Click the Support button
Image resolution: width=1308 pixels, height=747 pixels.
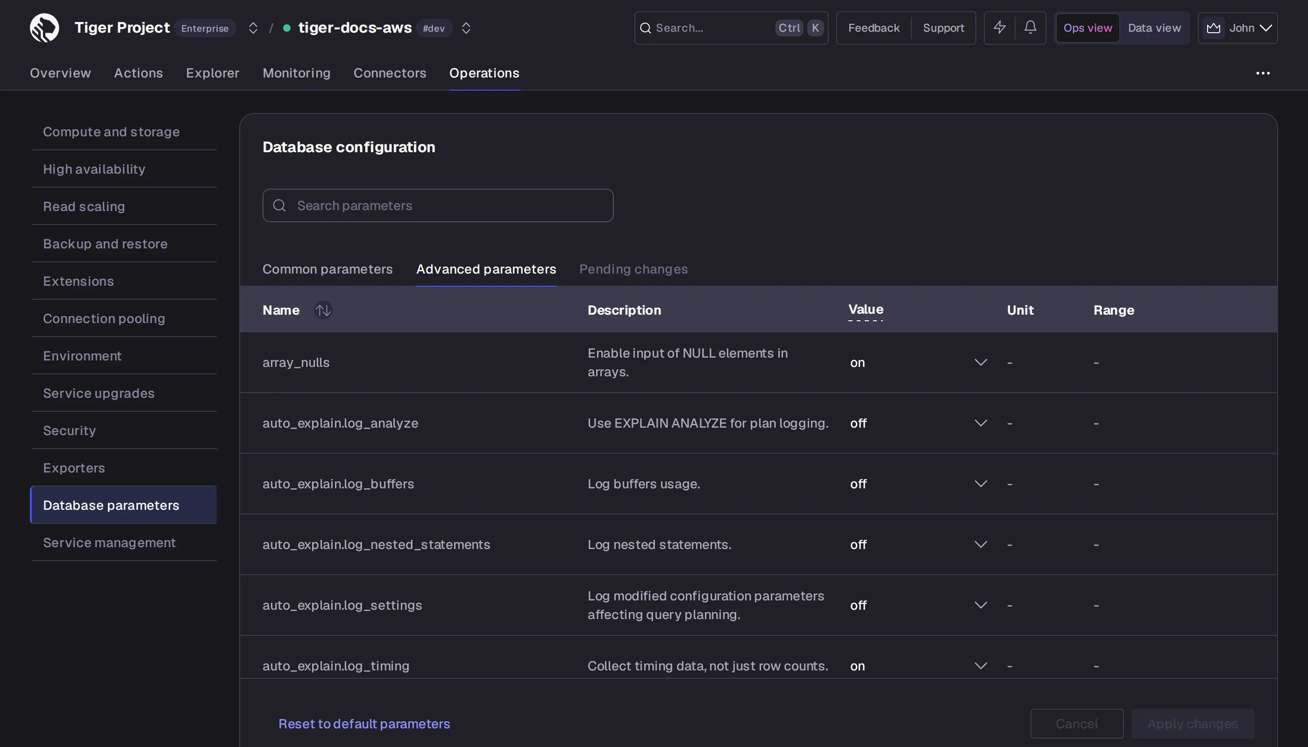[944, 28]
